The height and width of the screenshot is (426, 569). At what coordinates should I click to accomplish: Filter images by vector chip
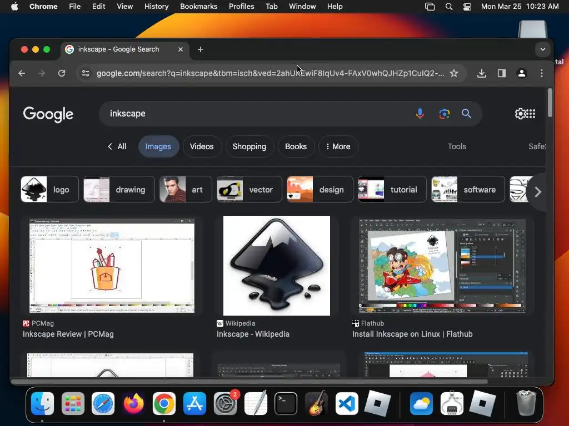pos(249,189)
